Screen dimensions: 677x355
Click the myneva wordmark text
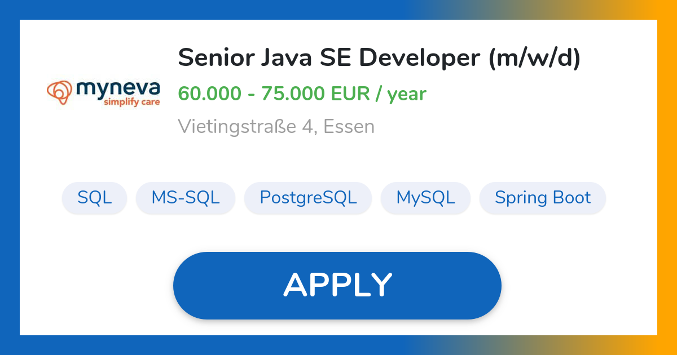(x=118, y=89)
